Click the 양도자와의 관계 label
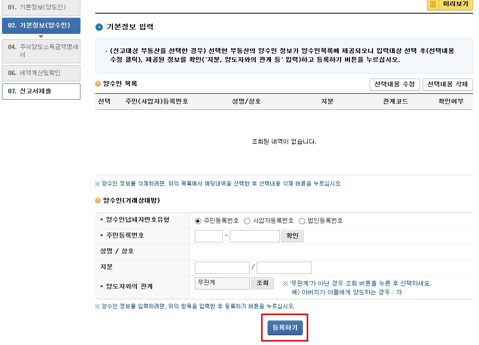This screenshot has height=345, width=479. (x=129, y=287)
